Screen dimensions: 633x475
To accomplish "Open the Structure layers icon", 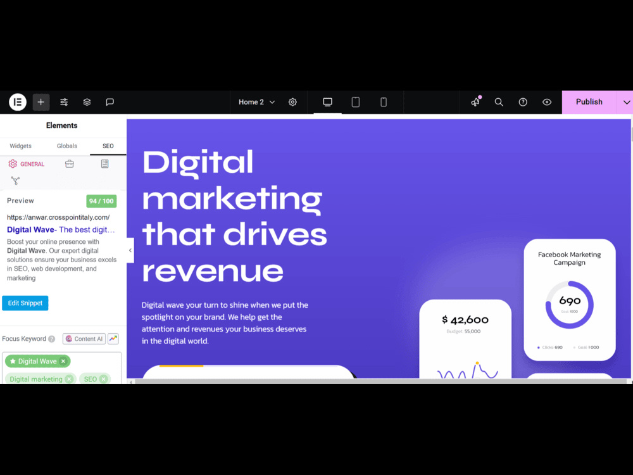I will [87, 102].
